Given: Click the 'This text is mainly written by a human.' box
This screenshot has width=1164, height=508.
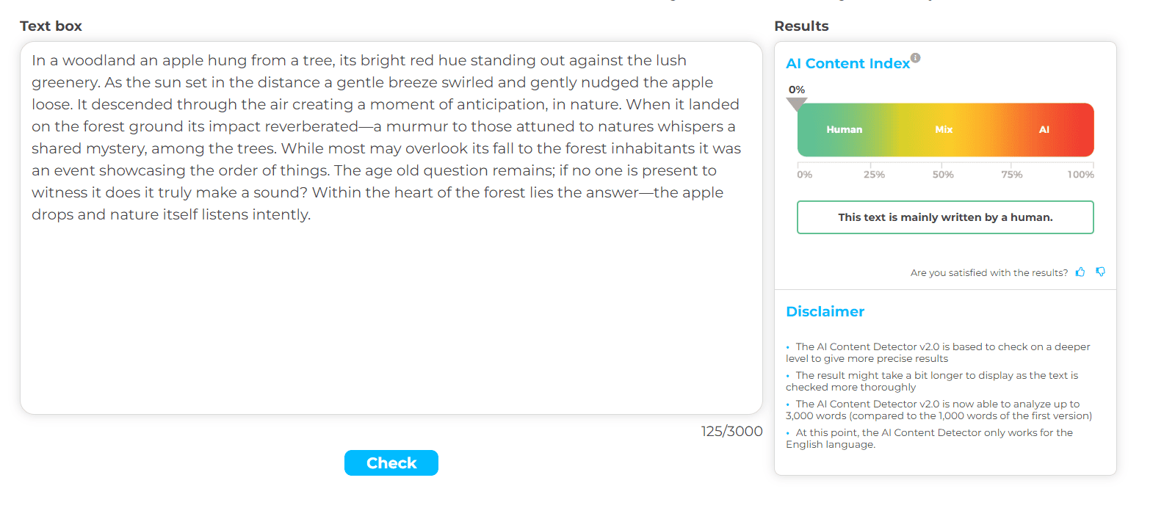Looking at the screenshot, I should click(945, 217).
